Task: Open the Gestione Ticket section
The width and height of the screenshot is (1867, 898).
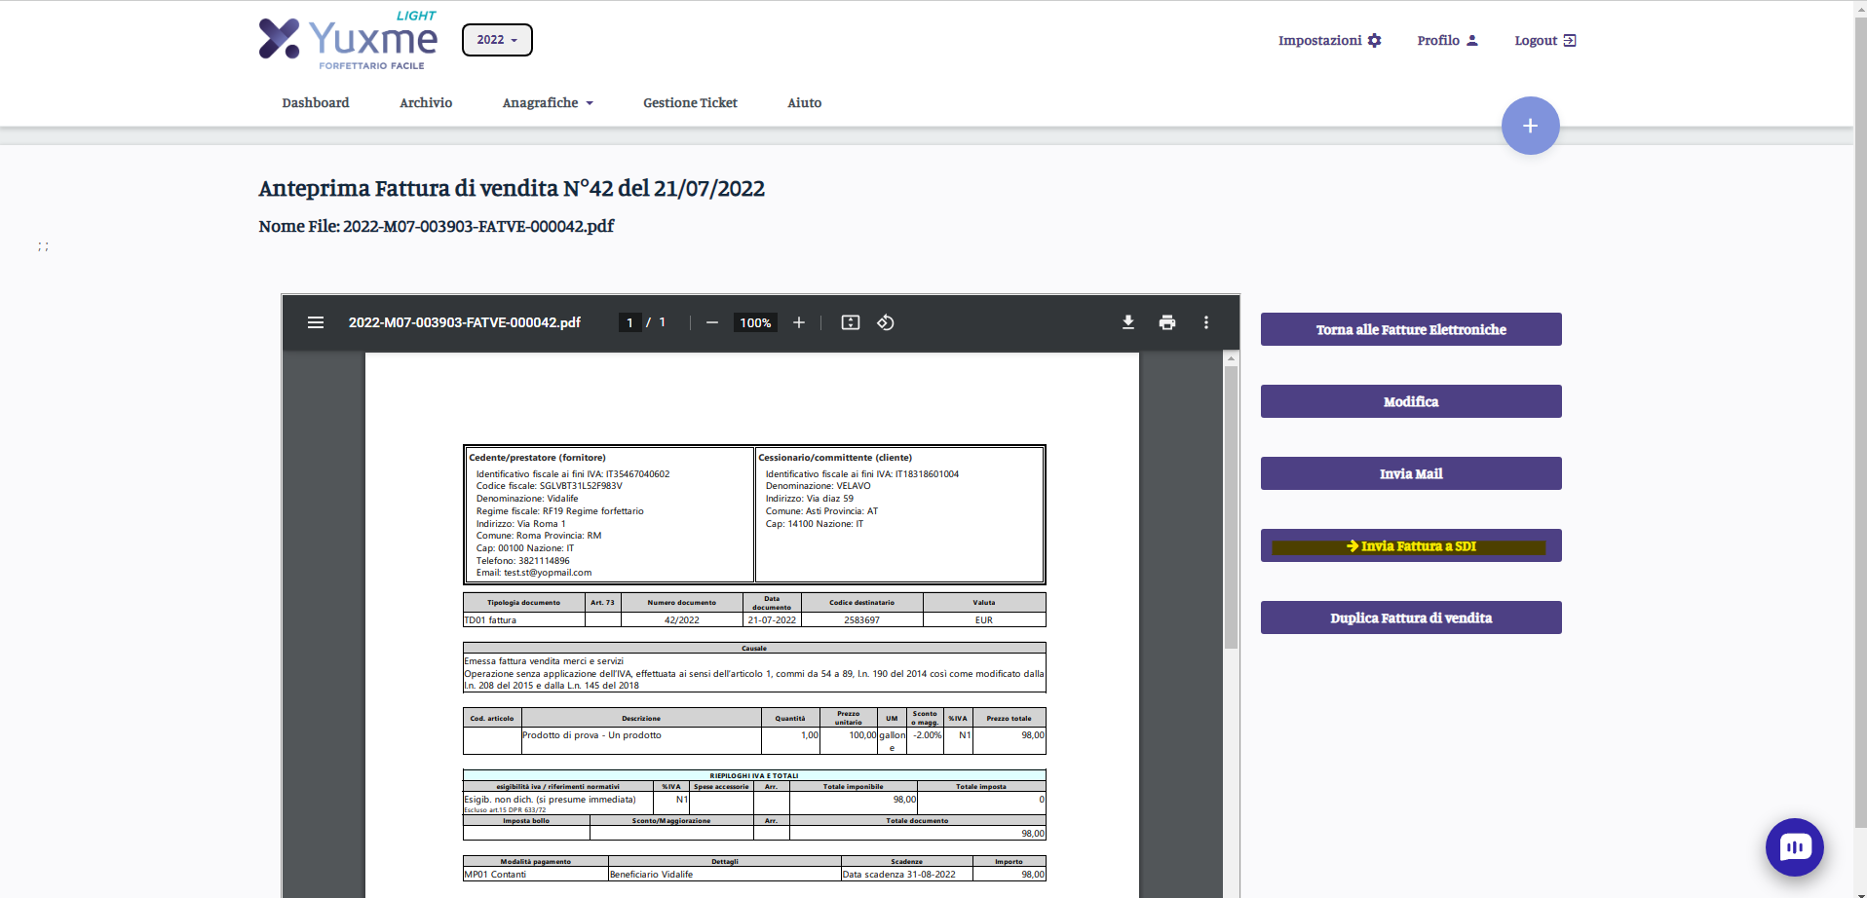Action: [689, 102]
